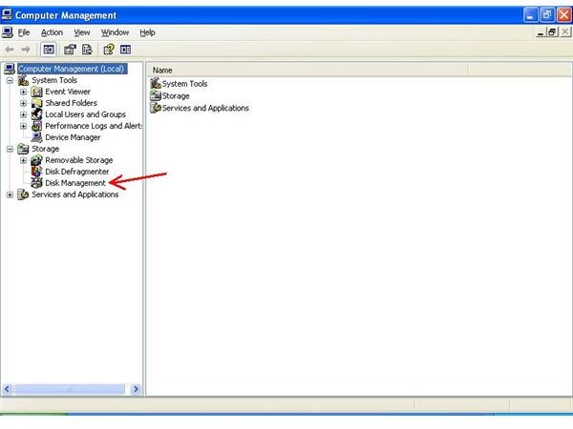Click System Tools icon in right pane
This screenshot has width=573, height=429.
(156, 84)
